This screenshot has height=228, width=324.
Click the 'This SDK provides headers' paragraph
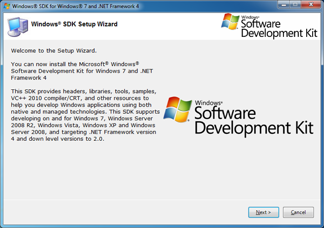(85, 115)
